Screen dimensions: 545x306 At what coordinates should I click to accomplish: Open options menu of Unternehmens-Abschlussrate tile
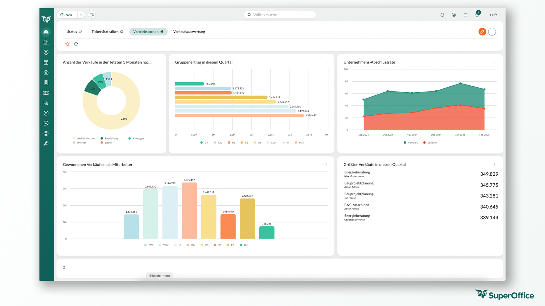(x=494, y=62)
